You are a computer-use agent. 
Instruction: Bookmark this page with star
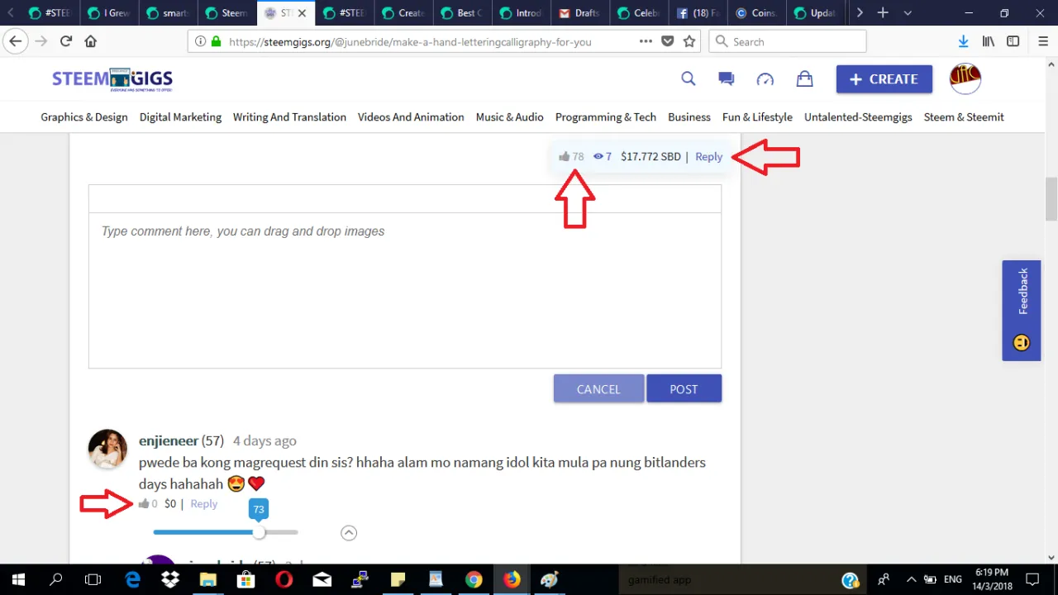(x=689, y=41)
